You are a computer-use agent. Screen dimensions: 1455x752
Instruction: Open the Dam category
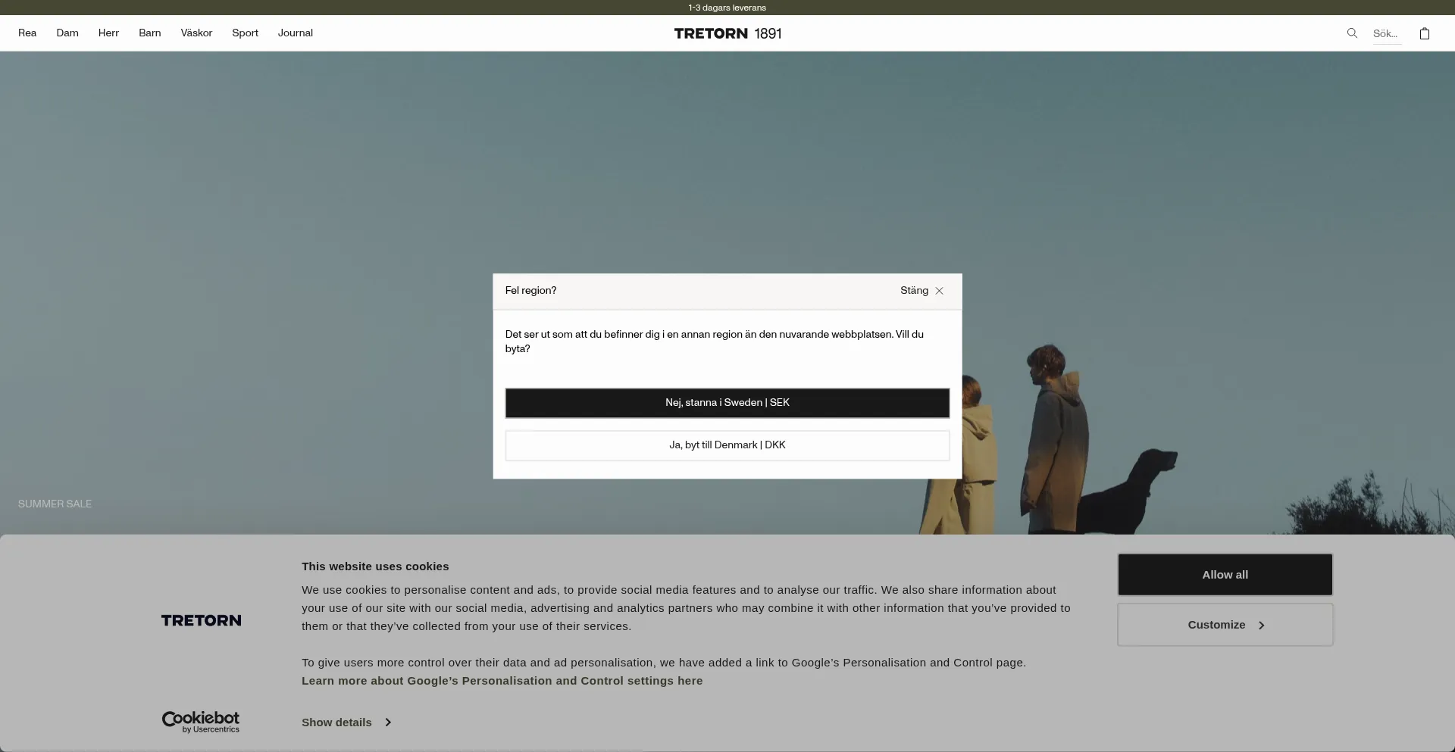coord(67,33)
